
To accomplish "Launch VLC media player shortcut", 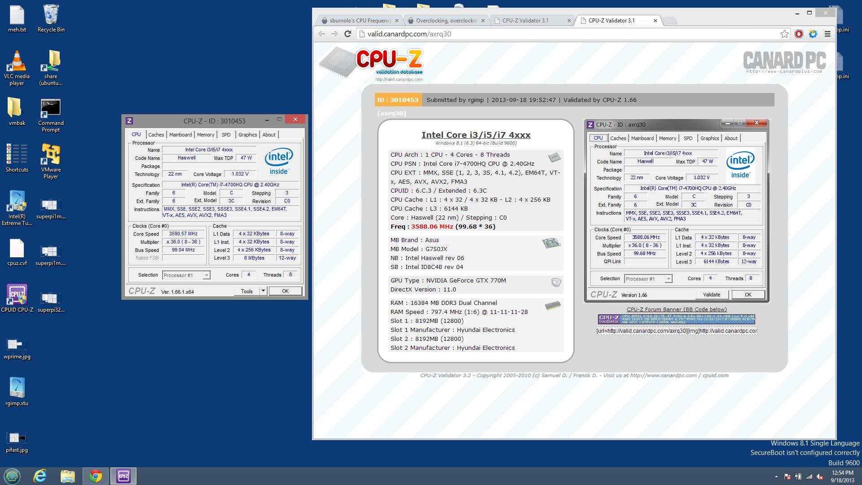I will coord(17,68).
